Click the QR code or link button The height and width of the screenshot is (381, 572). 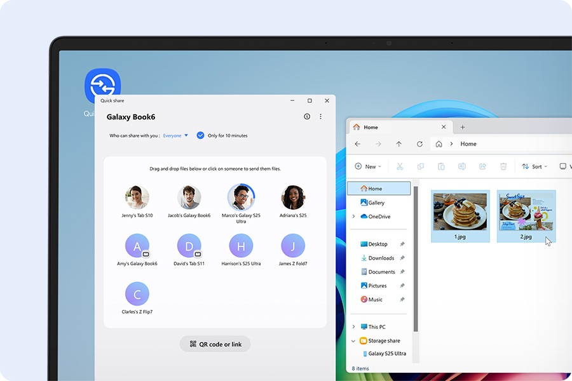pyautogui.click(x=215, y=344)
